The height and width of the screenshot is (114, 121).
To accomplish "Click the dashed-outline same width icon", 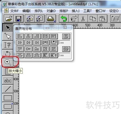I will coord(54,36).
